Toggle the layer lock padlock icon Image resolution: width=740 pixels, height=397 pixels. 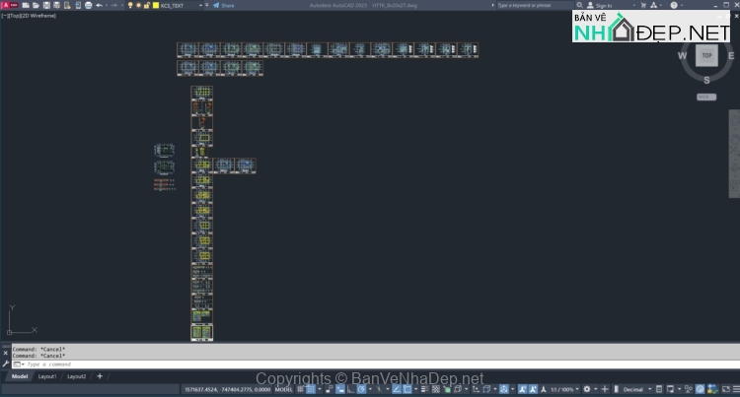pos(147,5)
